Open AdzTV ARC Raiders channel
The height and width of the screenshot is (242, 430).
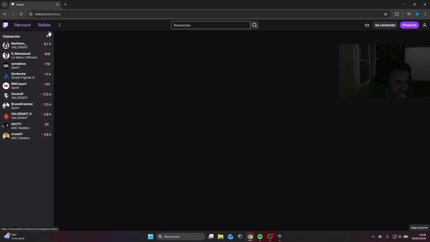(x=27, y=126)
